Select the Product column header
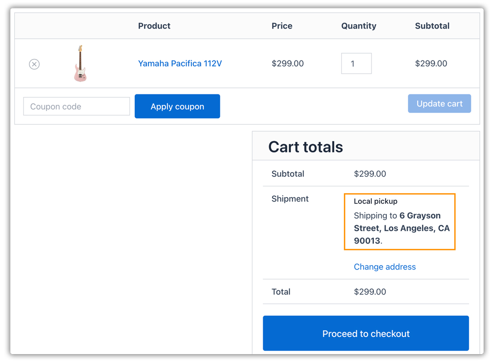The width and height of the screenshot is (492, 362). (154, 26)
